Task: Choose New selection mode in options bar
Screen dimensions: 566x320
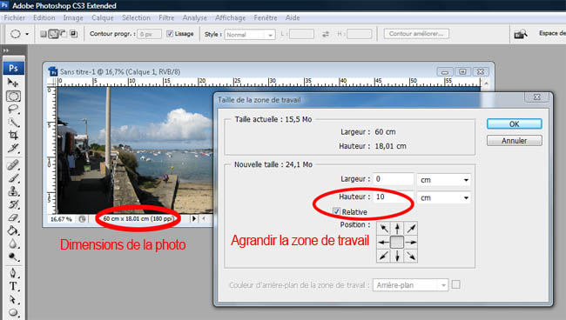Action: [x=44, y=34]
